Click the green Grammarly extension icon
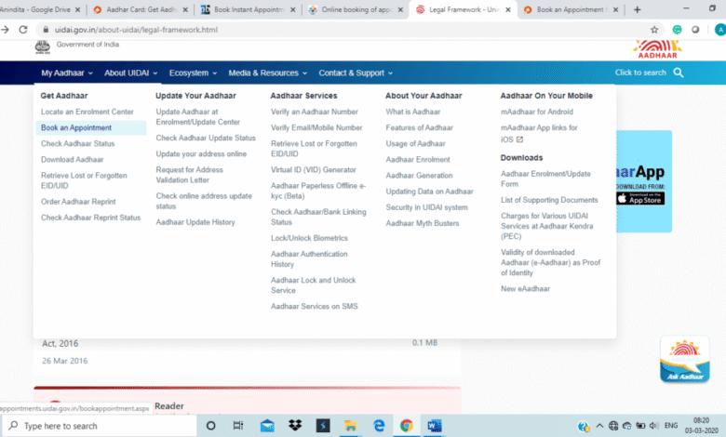Viewport: 726px width, 437px height. coord(677,30)
